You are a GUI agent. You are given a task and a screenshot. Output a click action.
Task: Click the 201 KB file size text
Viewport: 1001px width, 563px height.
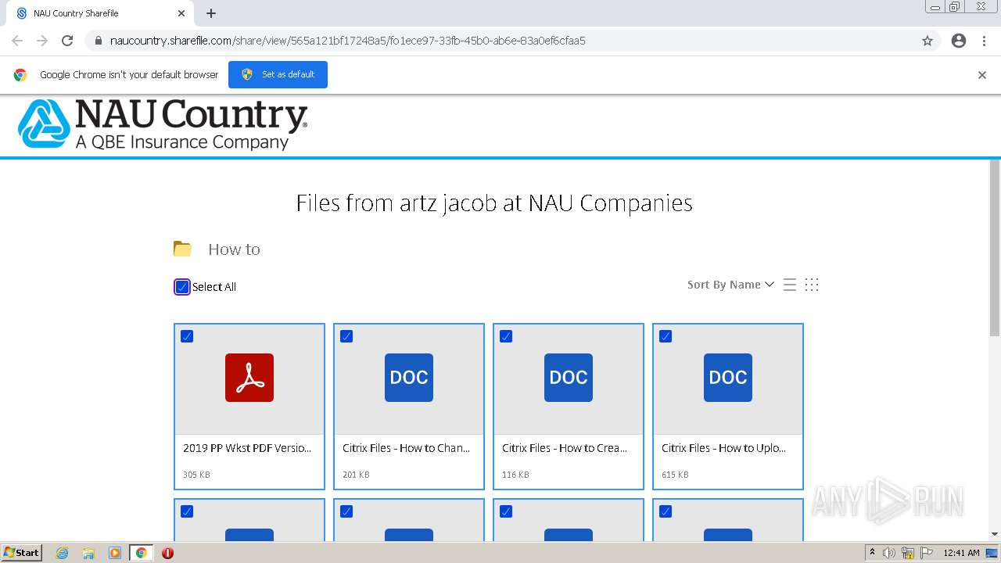click(356, 475)
